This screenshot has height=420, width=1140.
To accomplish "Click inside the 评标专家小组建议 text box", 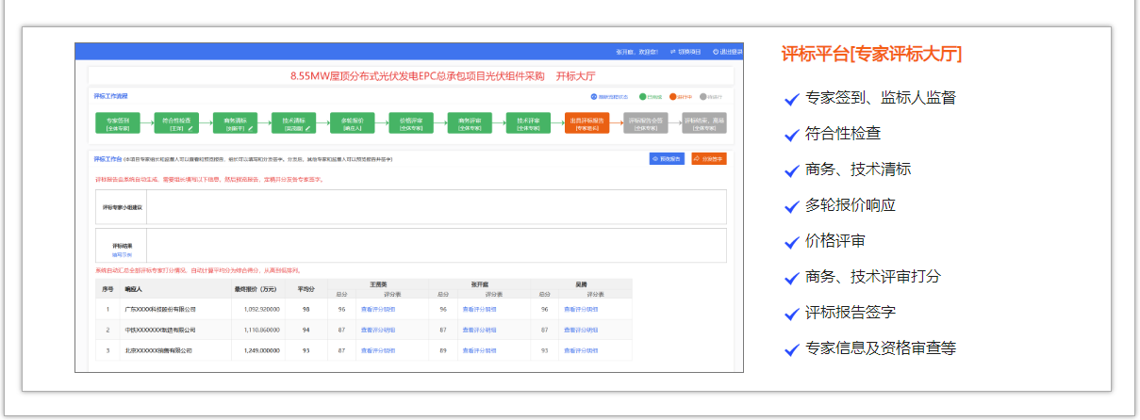I will [437, 206].
